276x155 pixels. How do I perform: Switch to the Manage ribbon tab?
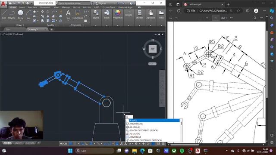pyautogui.click(x=66, y=7)
